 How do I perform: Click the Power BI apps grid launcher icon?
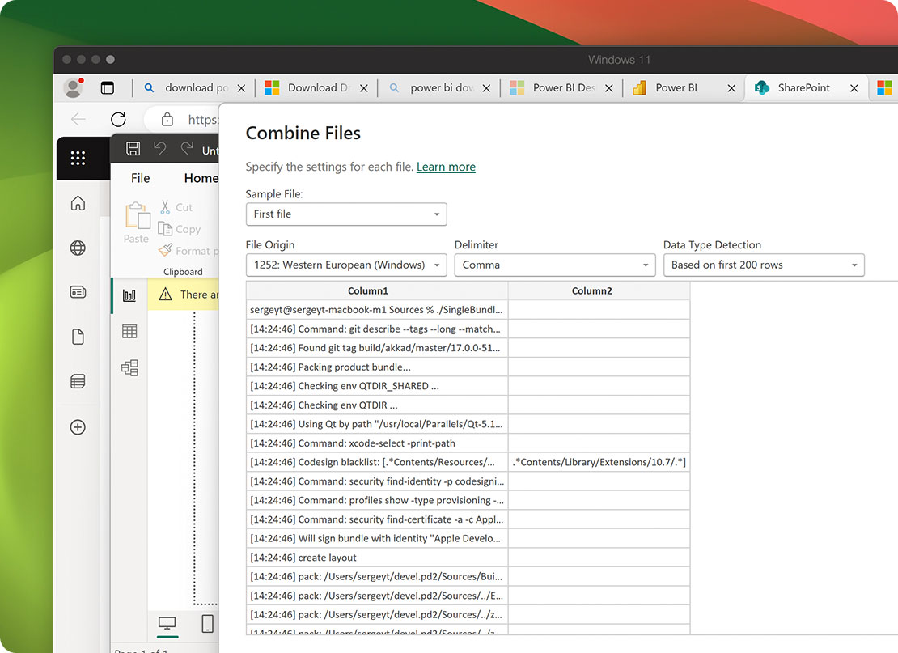click(78, 159)
